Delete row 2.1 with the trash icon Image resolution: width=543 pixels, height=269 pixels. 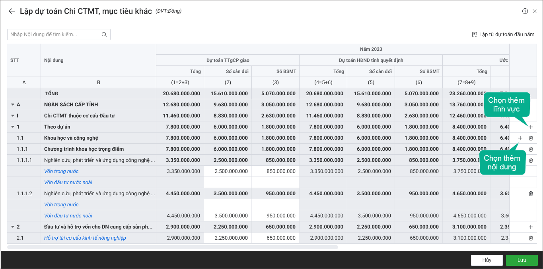[531, 238]
